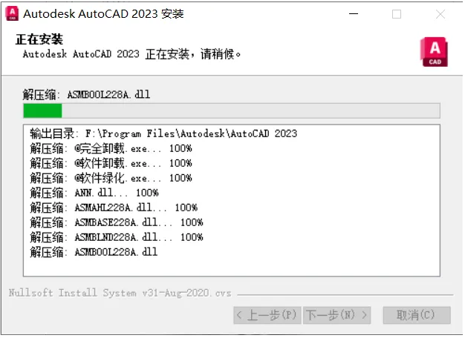Click the window title Autodesk AutoCAD 2023 安装
Viewport: 465px width, 338px height.
pyautogui.click(x=103, y=14)
